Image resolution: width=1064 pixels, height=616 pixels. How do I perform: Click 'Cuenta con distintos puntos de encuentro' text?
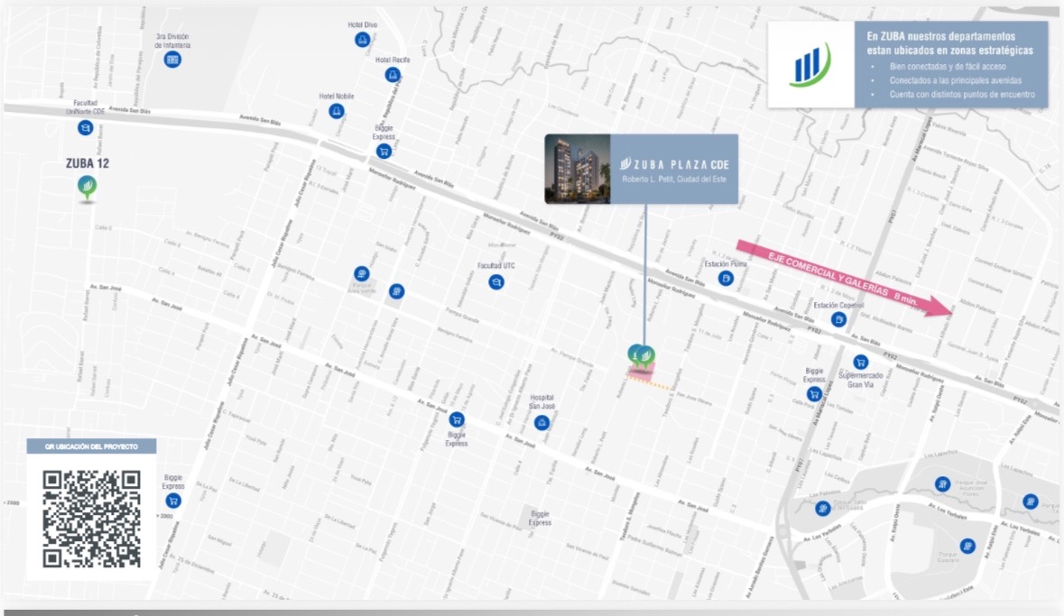click(962, 95)
